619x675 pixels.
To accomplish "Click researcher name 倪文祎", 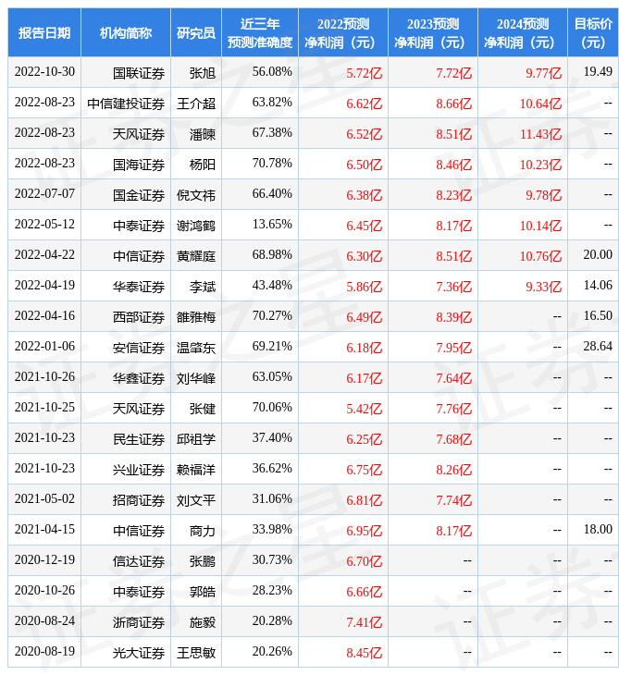I will point(196,195).
